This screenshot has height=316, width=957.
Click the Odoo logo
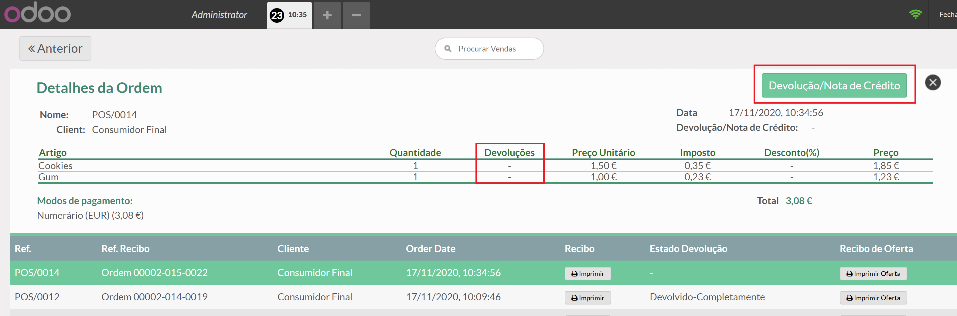tap(37, 13)
